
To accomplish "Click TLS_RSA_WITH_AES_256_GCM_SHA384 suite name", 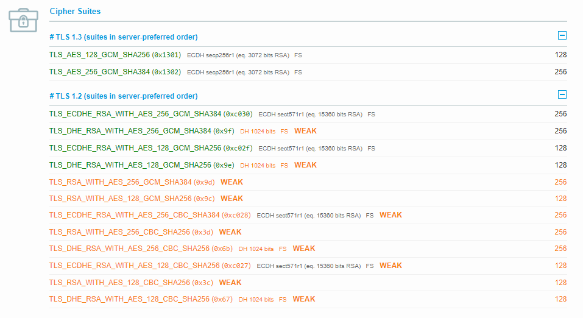I will [x=121, y=182].
